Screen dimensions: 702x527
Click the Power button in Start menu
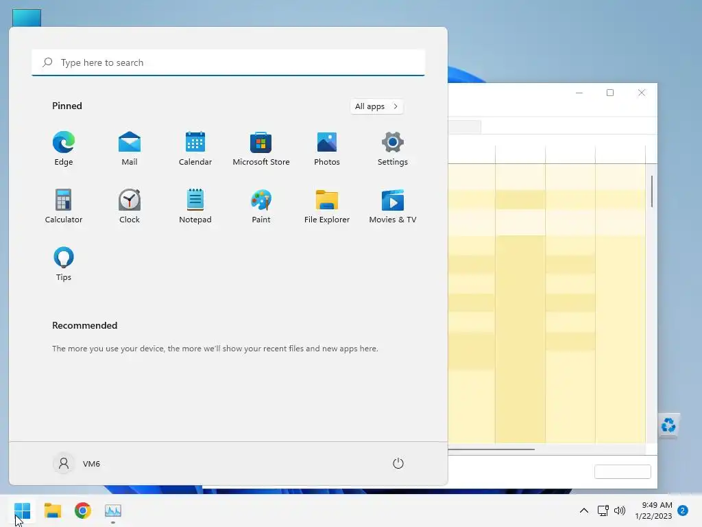tap(398, 463)
